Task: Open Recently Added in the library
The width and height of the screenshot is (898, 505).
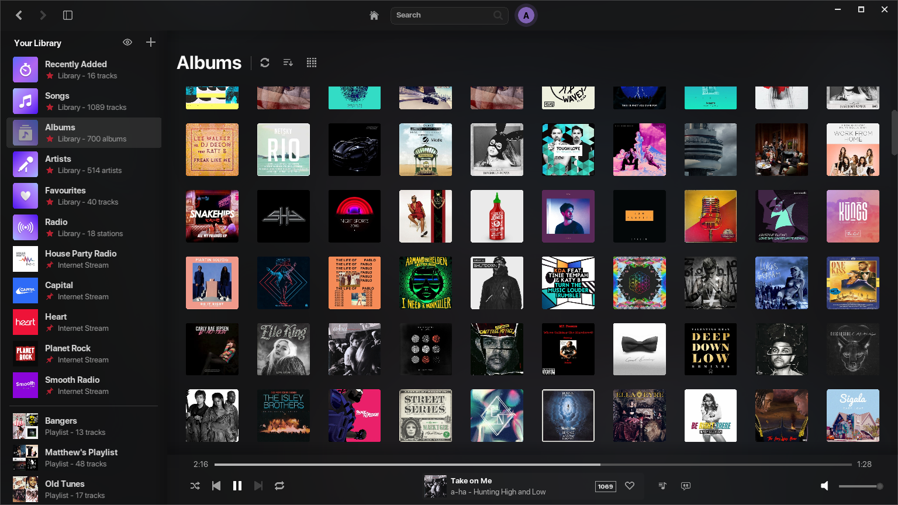Action: (84, 70)
